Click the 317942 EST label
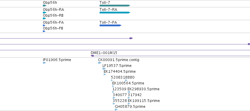This screenshot has height=111, width=250. (x=135, y=95)
